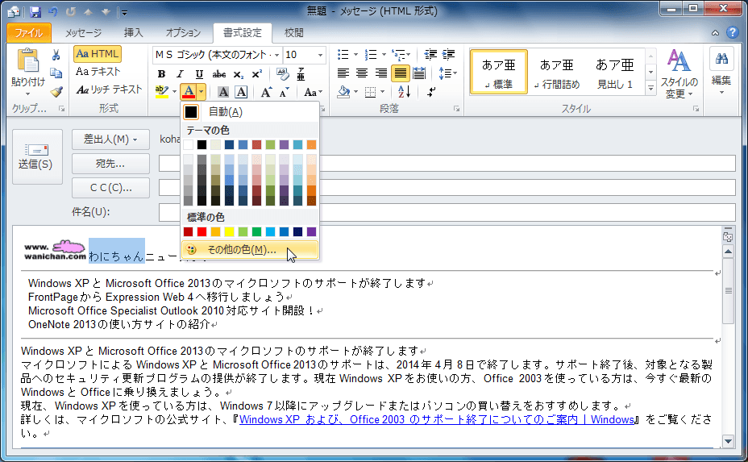Image resolution: width=748 pixels, height=462 pixels.
Task: Toggle bold formatting
Action: click(x=161, y=74)
